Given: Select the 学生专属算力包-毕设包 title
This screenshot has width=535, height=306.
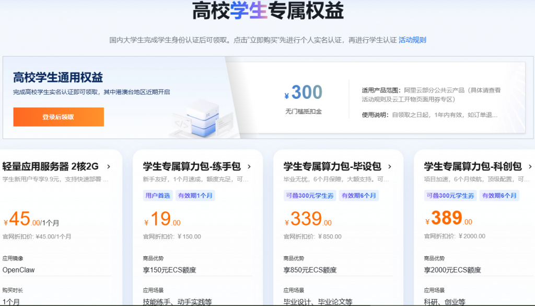Looking at the screenshot, I should click(332, 167).
